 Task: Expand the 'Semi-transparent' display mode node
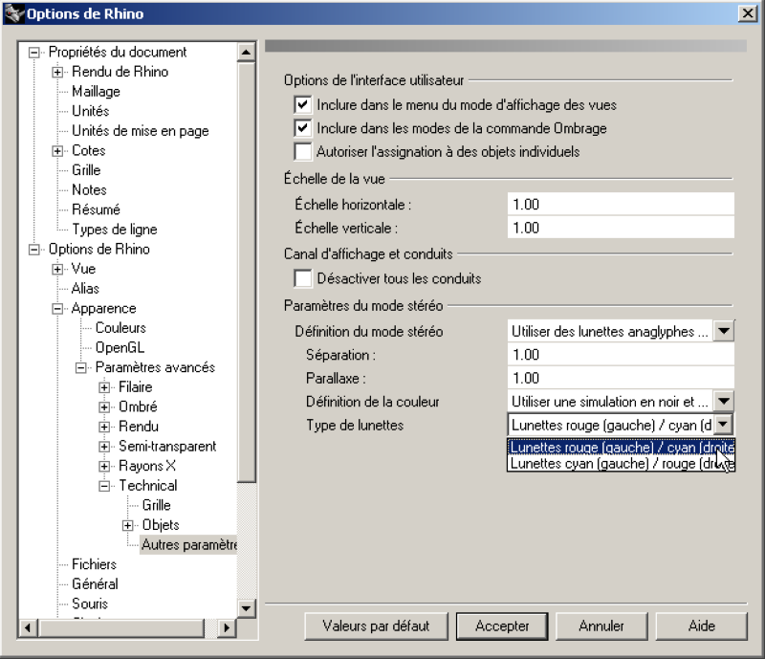(104, 446)
